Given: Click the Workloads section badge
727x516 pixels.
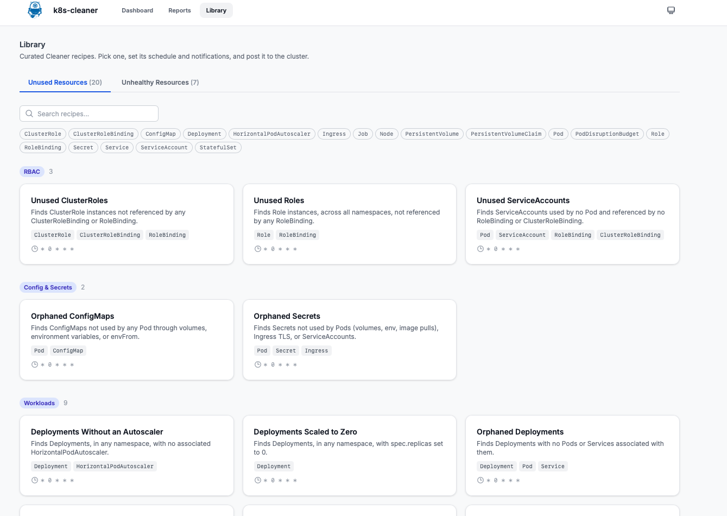Looking at the screenshot, I should coord(39,403).
